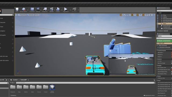Expand Matinee dropdown arrow in toolbar
The height and width of the screenshot is (97, 172).
[54, 10]
